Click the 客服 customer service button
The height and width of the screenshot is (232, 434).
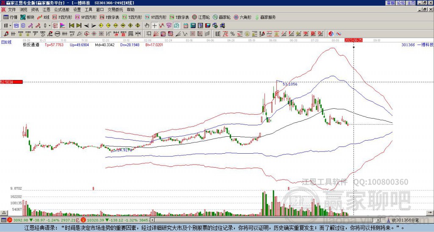point(390,3)
